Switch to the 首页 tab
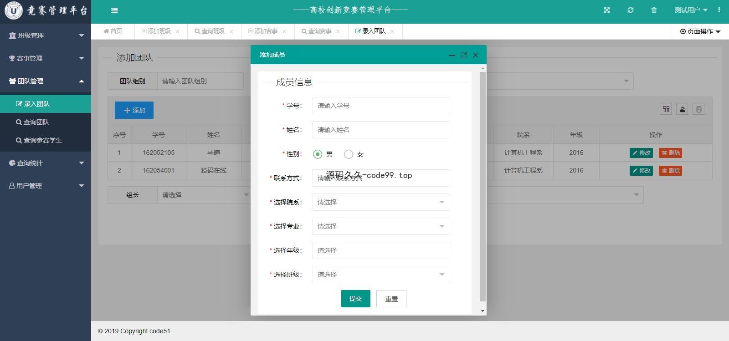Image resolution: width=729 pixels, height=341 pixels. tap(113, 31)
